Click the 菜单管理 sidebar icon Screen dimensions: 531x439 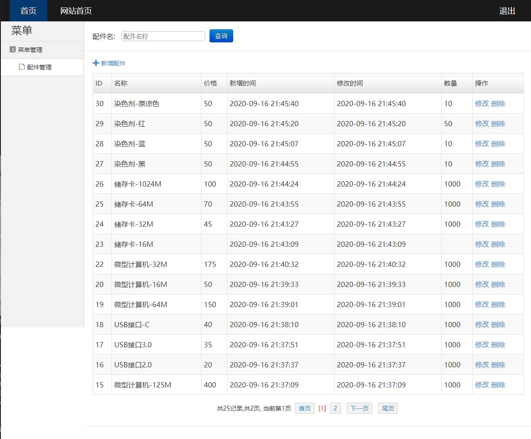tap(13, 49)
